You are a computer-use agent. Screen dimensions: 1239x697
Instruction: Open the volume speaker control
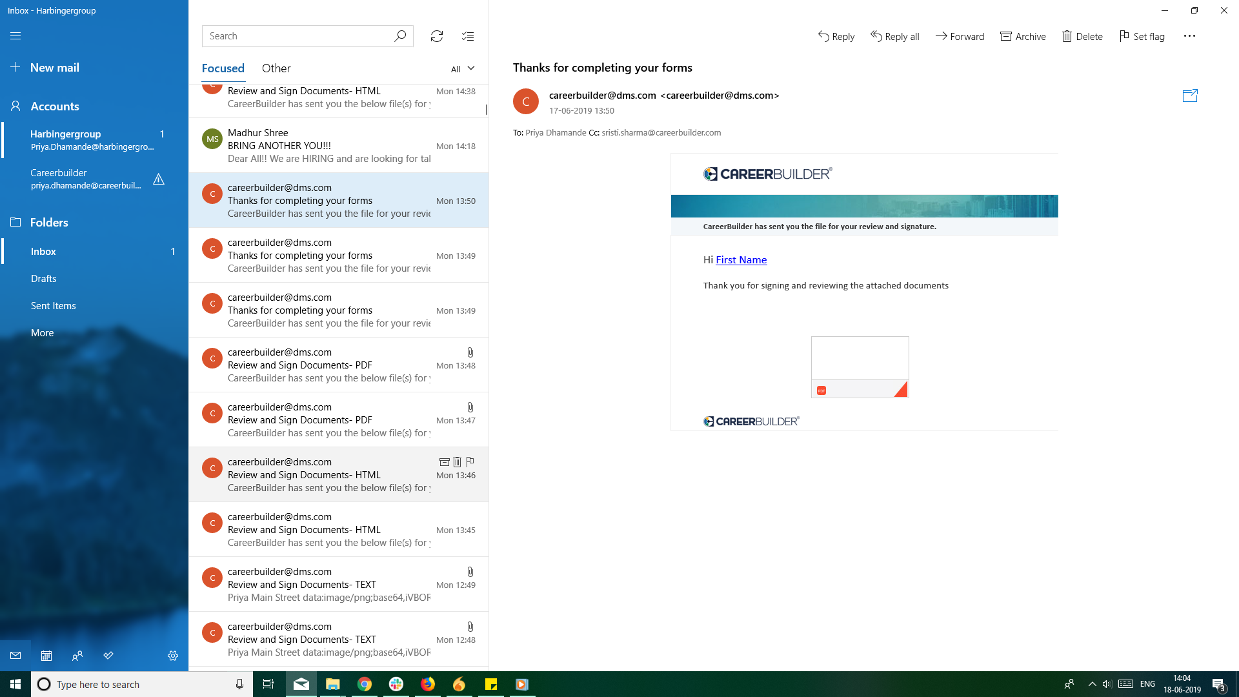[x=1107, y=684]
